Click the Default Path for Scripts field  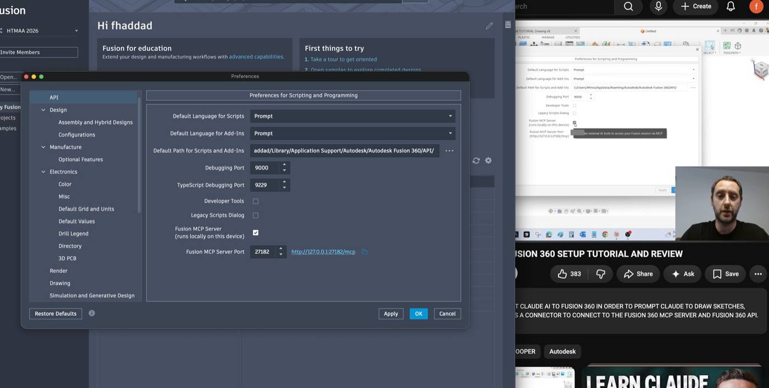tap(344, 150)
